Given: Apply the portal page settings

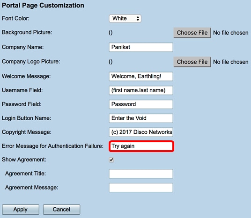Looking at the screenshot, I should (x=21, y=210).
